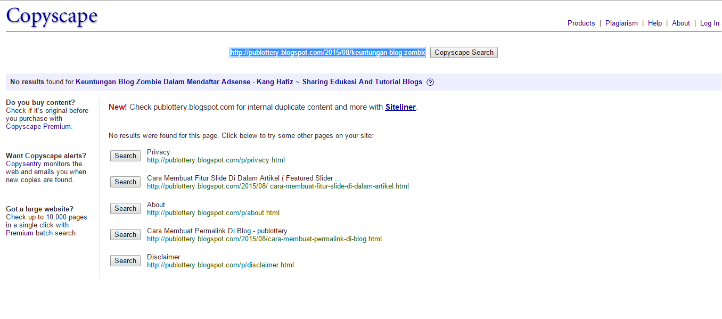
Task: Open the About link
Action: click(681, 23)
